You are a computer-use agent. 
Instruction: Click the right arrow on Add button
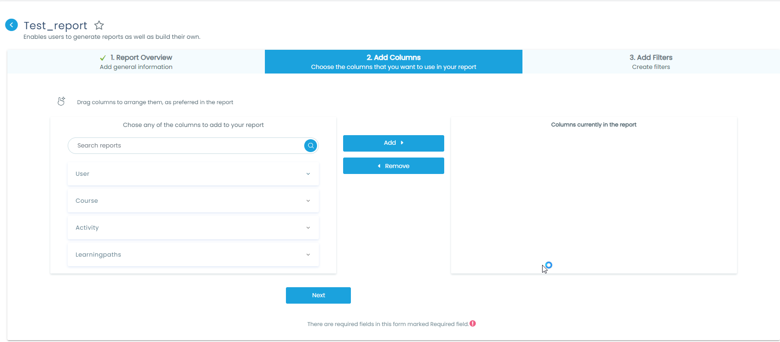(402, 143)
